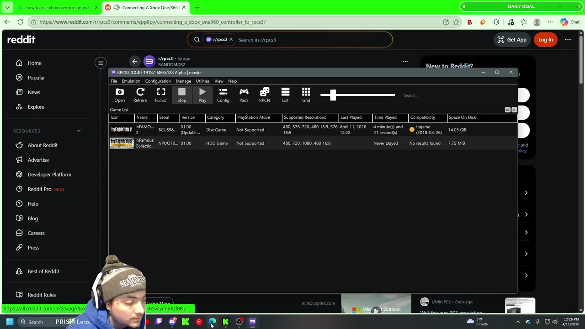Start the game with Play button
This screenshot has width=585, height=329.
202,95
